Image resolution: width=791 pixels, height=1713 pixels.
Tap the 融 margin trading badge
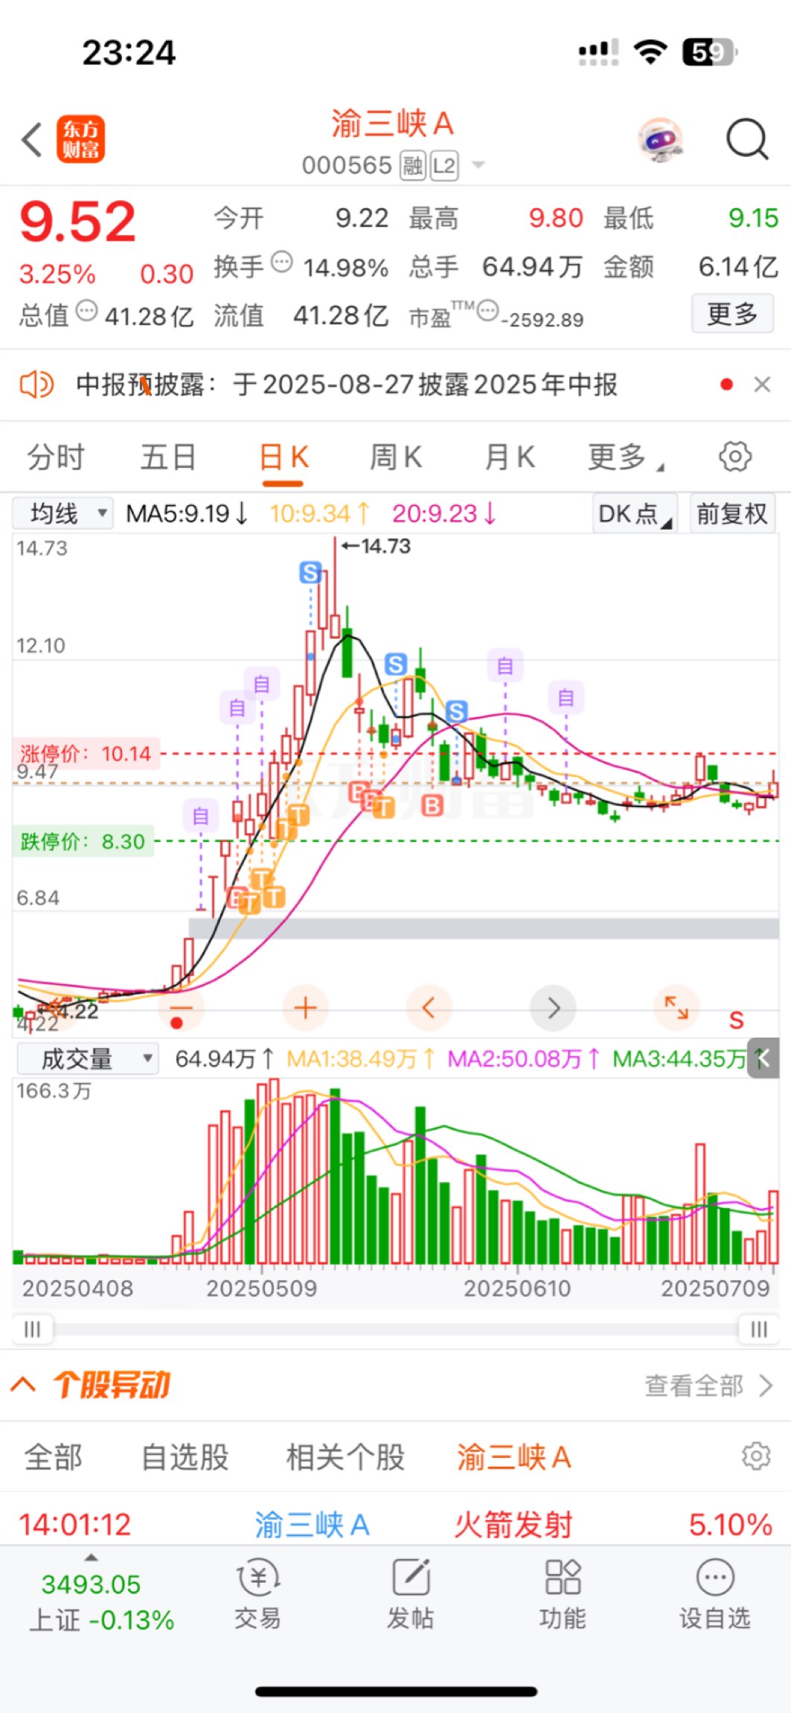[412, 165]
